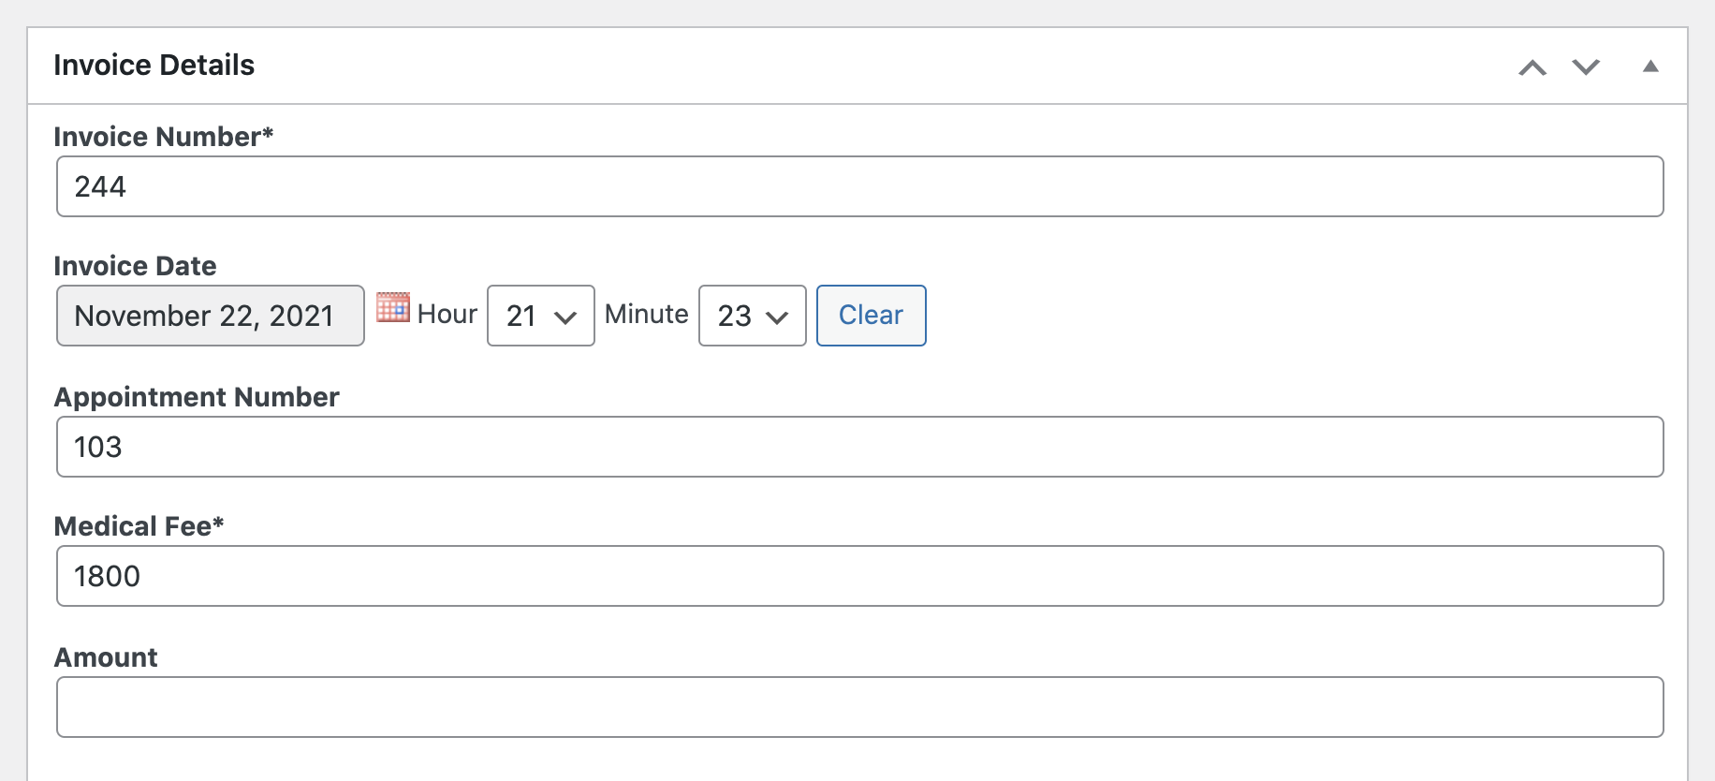Click the Invoice Number label
The width and height of the screenshot is (1715, 781).
tap(164, 137)
